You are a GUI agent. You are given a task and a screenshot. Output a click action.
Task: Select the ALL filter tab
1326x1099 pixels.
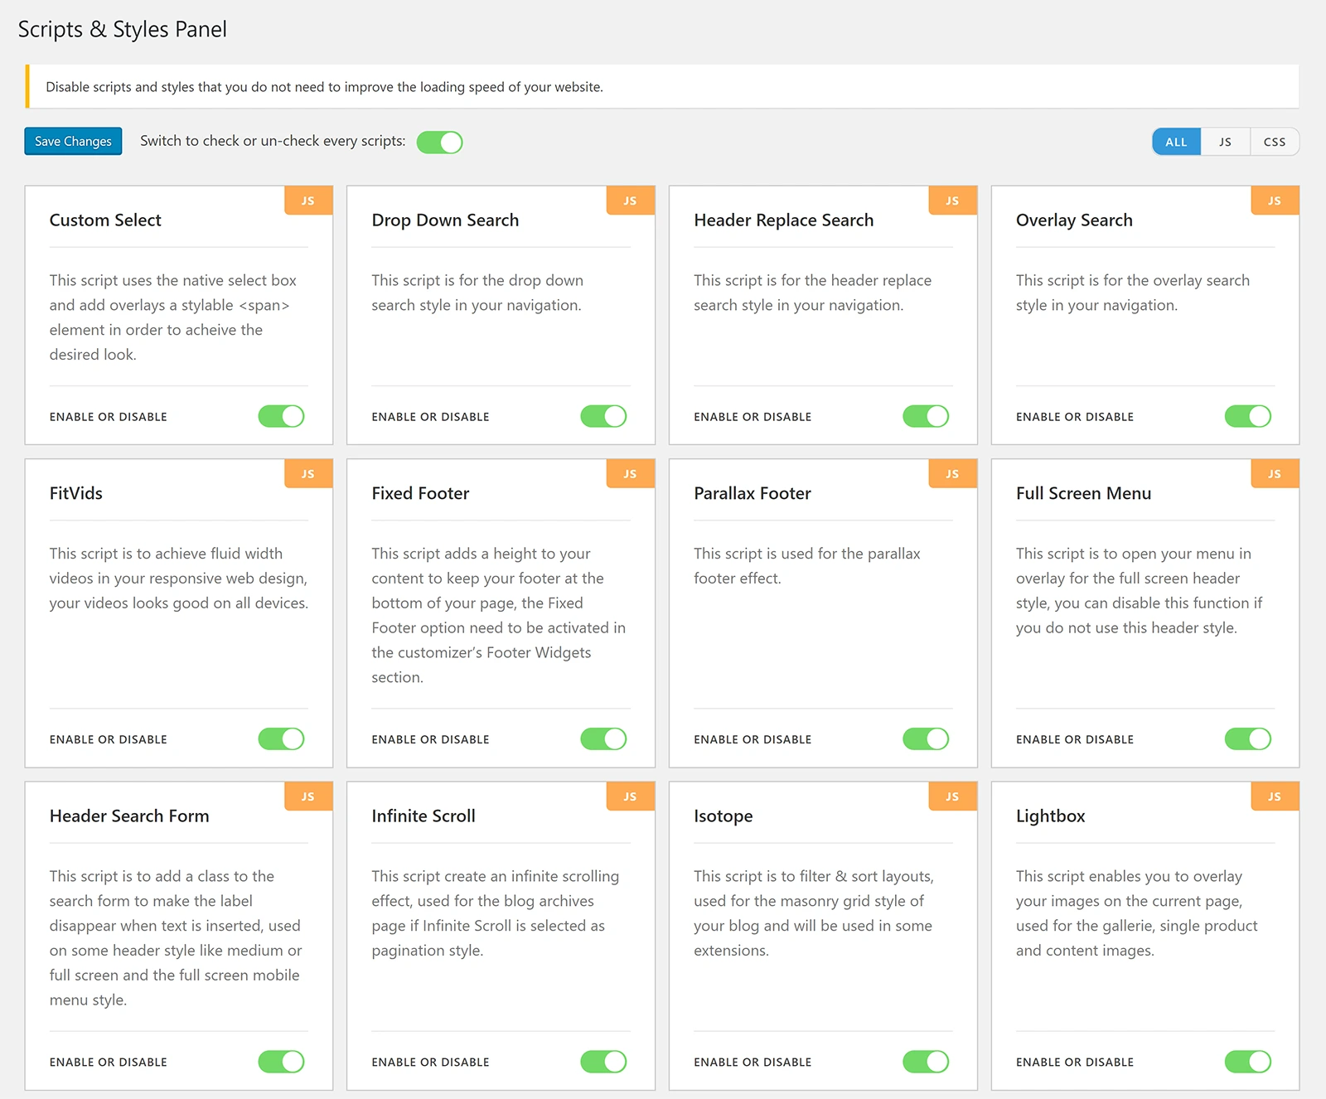1176,142
